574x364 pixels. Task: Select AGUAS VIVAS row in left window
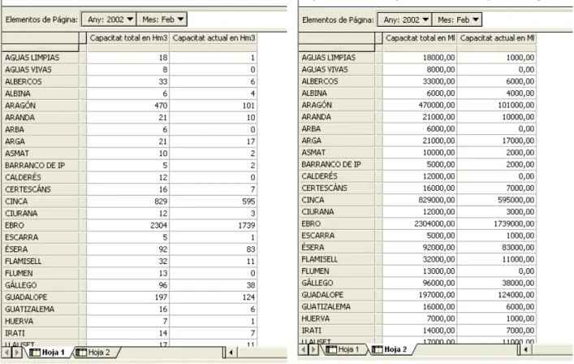point(41,70)
